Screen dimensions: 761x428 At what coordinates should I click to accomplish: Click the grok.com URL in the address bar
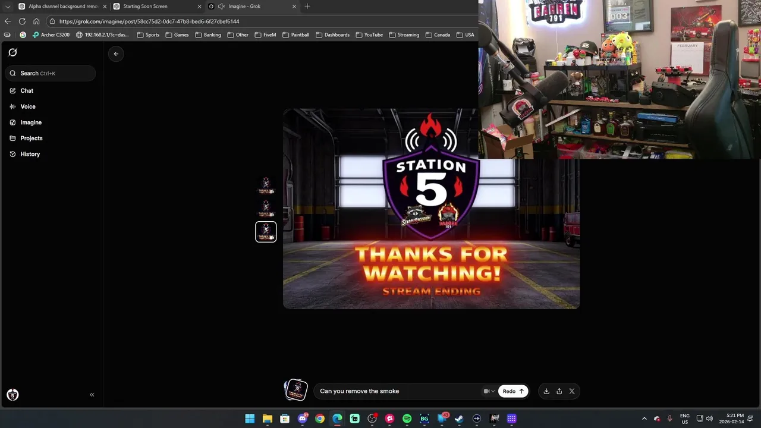tap(149, 21)
